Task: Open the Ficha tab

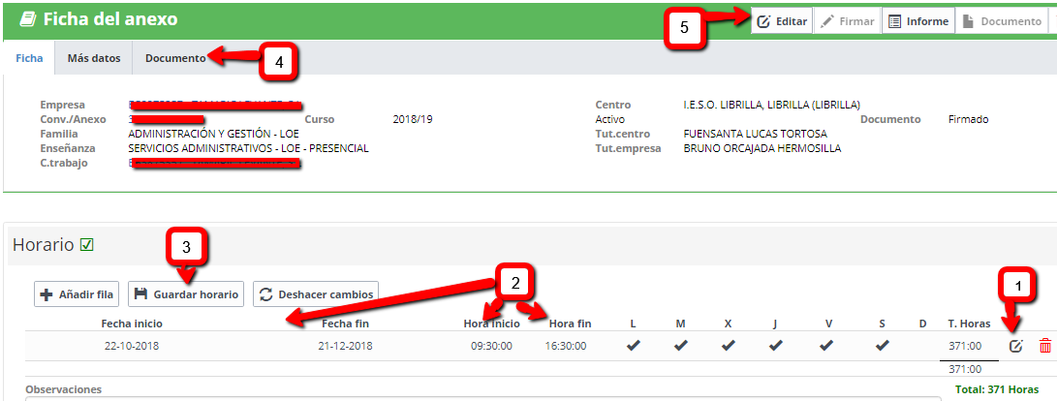Action: click(29, 58)
